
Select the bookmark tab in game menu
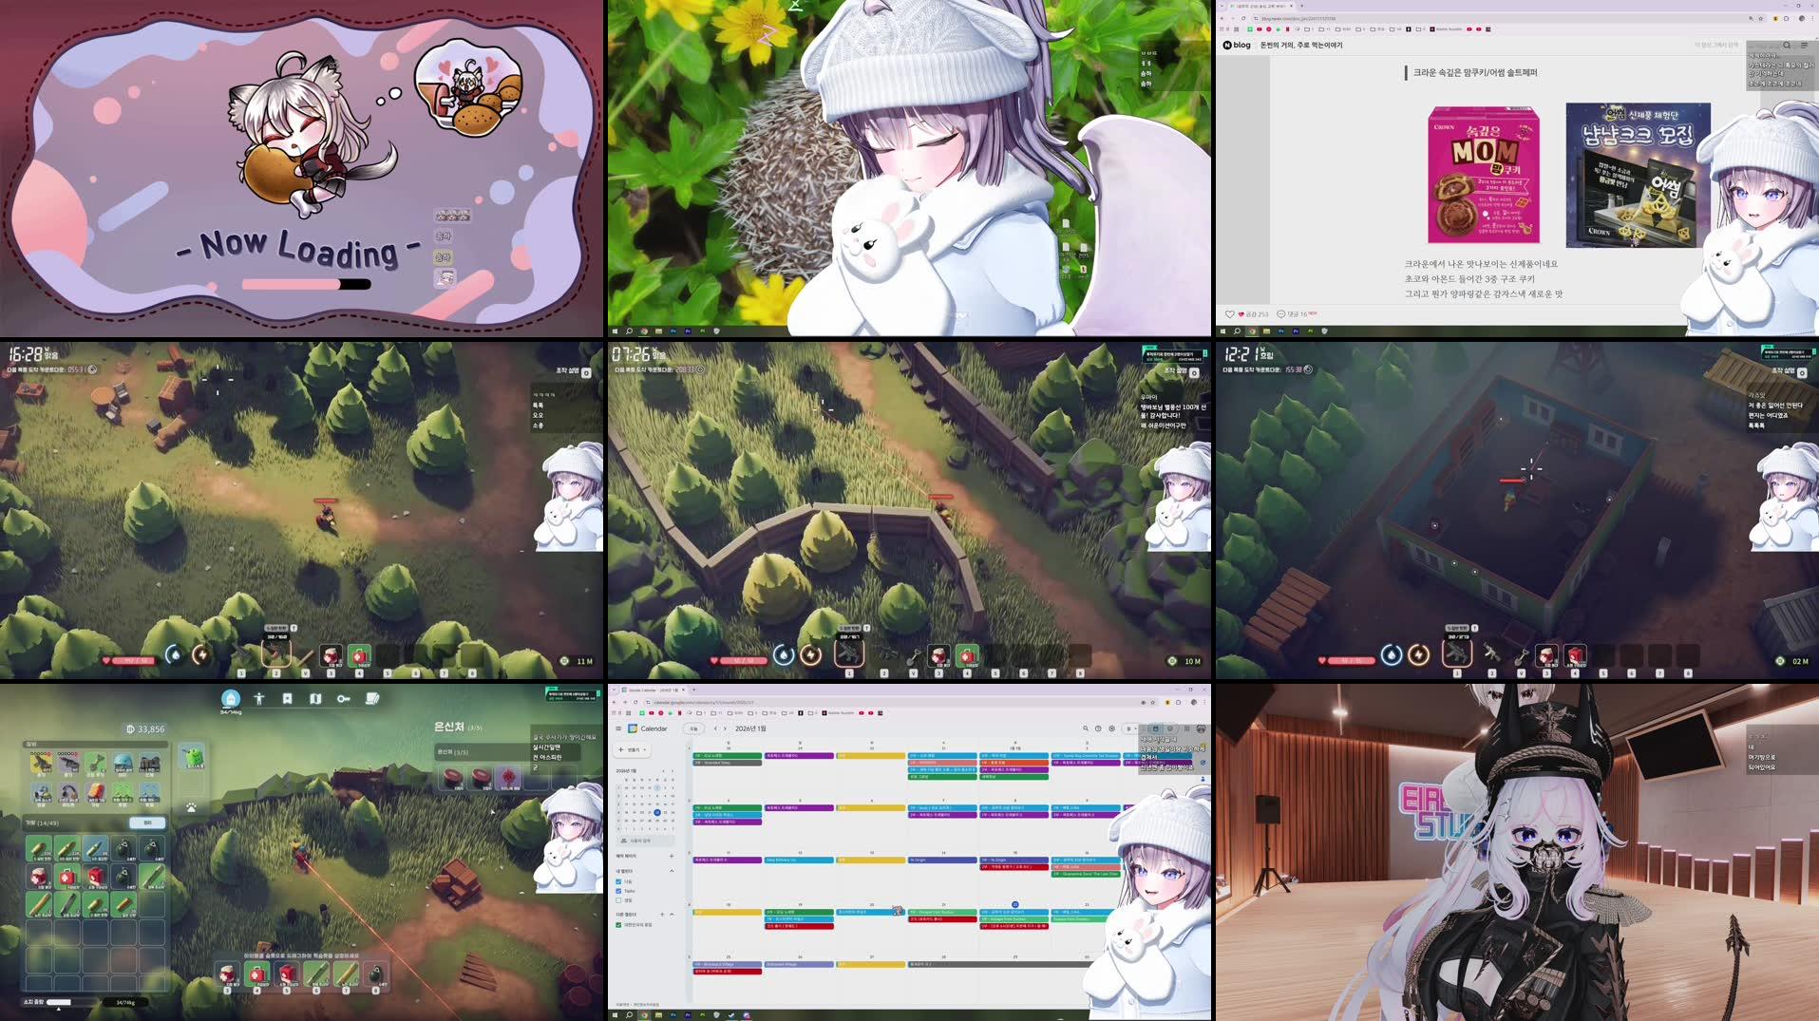pyautogui.click(x=287, y=698)
